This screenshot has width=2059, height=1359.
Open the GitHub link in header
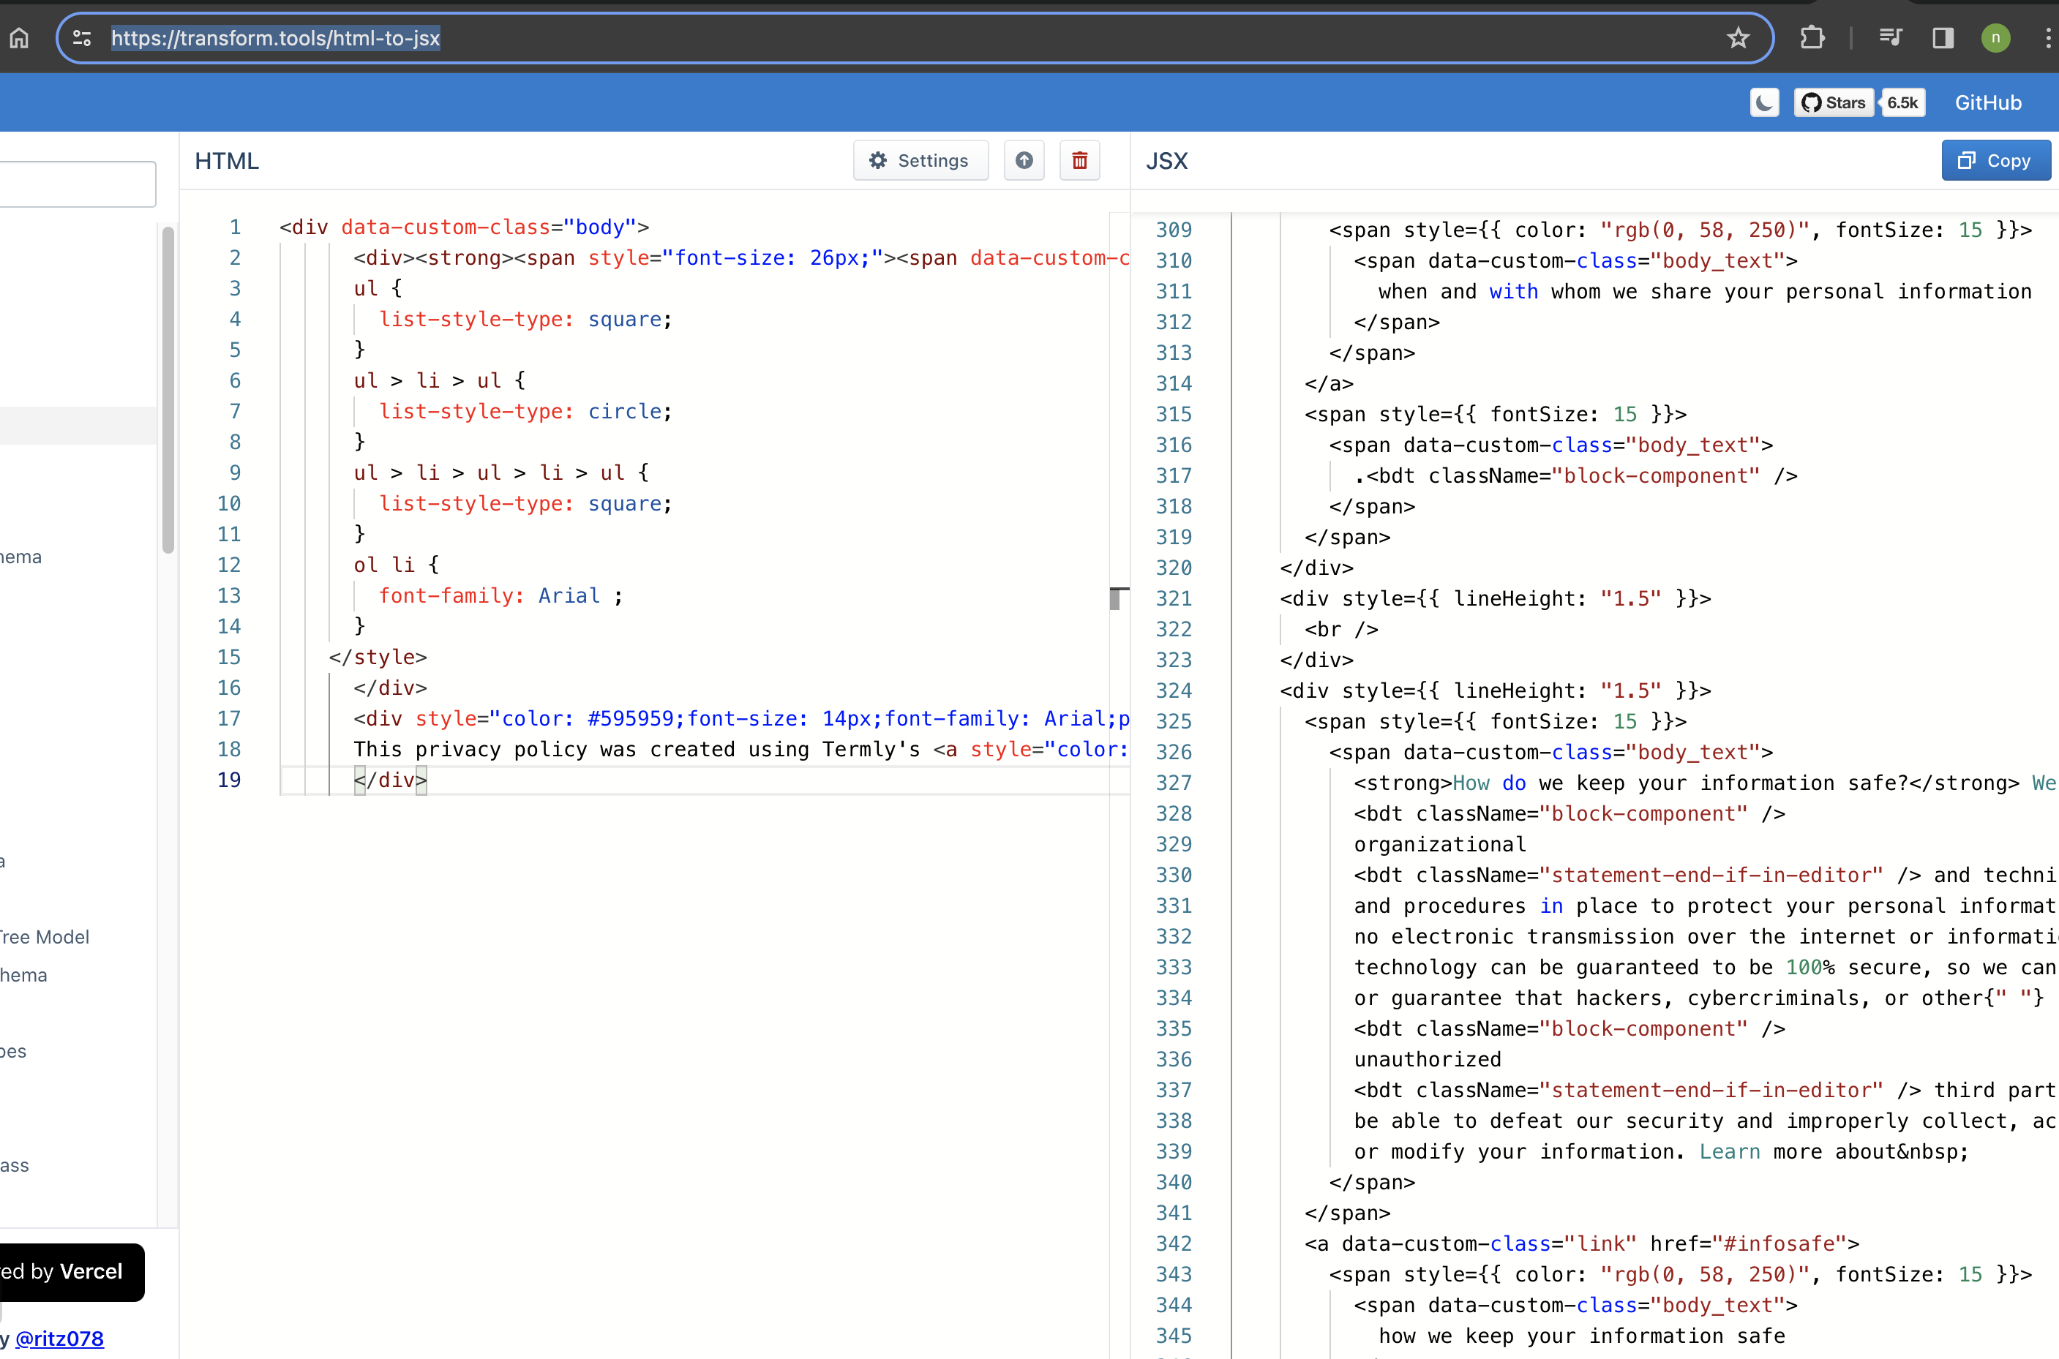1988,102
